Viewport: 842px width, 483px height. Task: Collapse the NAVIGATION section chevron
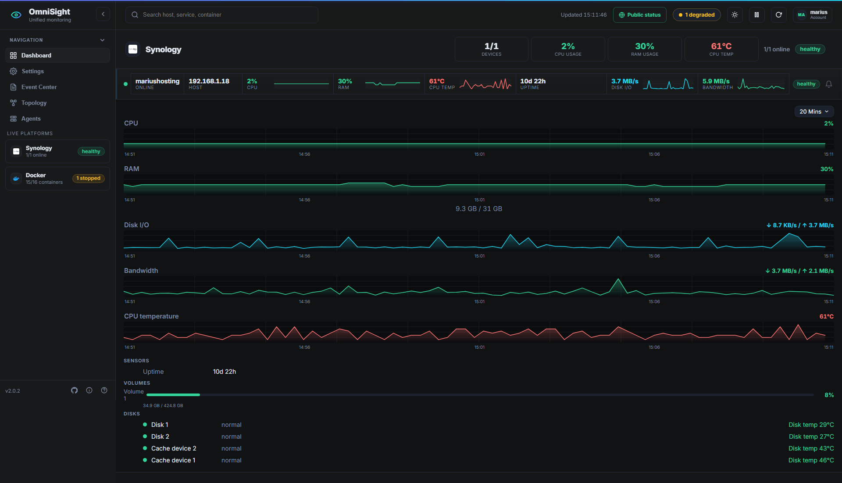(x=103, y=40)
